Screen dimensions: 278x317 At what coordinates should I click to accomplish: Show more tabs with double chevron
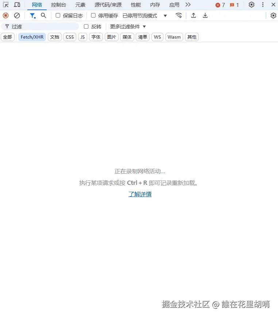[x=188, y=5]
